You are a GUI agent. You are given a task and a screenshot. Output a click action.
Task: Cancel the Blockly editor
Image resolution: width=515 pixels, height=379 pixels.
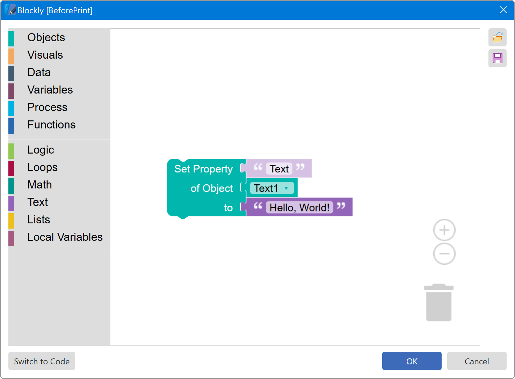[477, 361]
